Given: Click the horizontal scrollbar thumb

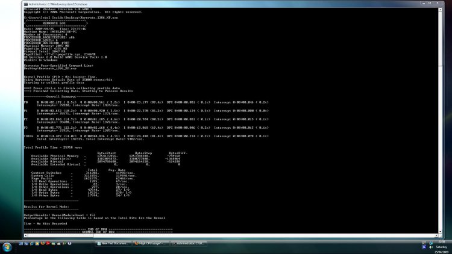Looking at the screenshot, I should coord(60,235).
